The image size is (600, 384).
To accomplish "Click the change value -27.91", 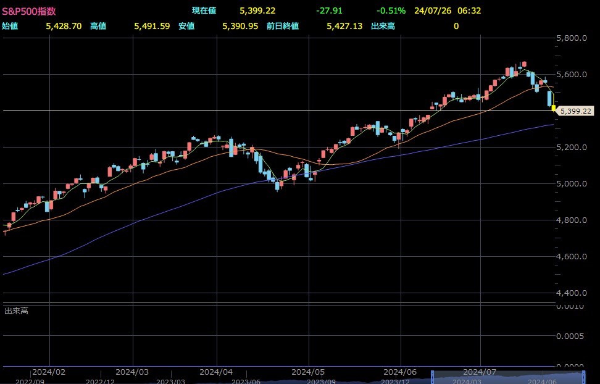I will point(329,10).
